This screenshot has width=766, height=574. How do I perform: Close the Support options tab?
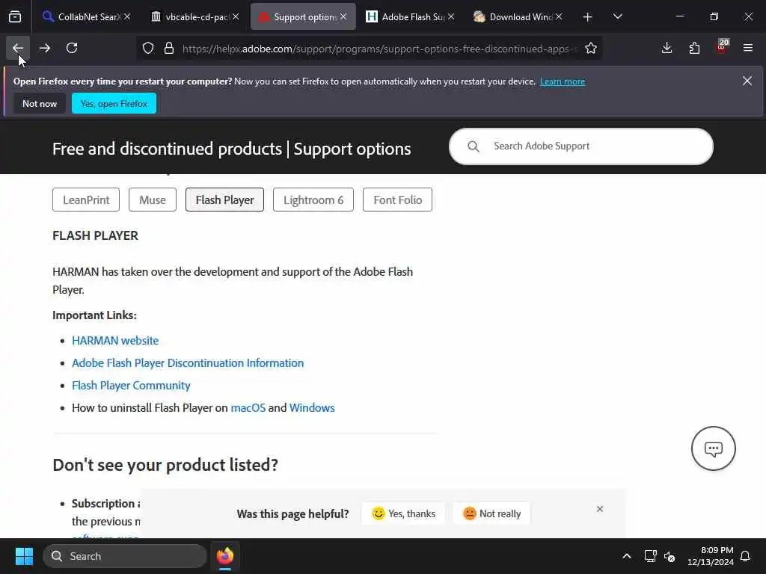pyautogui.click(x=343, y=17)
